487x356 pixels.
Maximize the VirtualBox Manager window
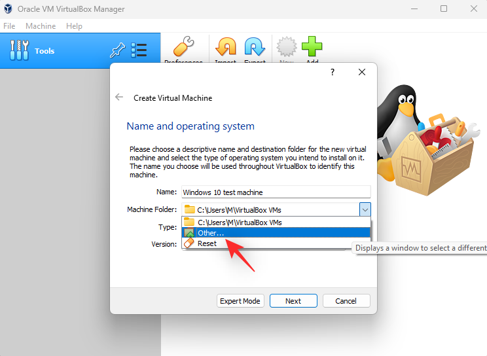click(444, 9)
